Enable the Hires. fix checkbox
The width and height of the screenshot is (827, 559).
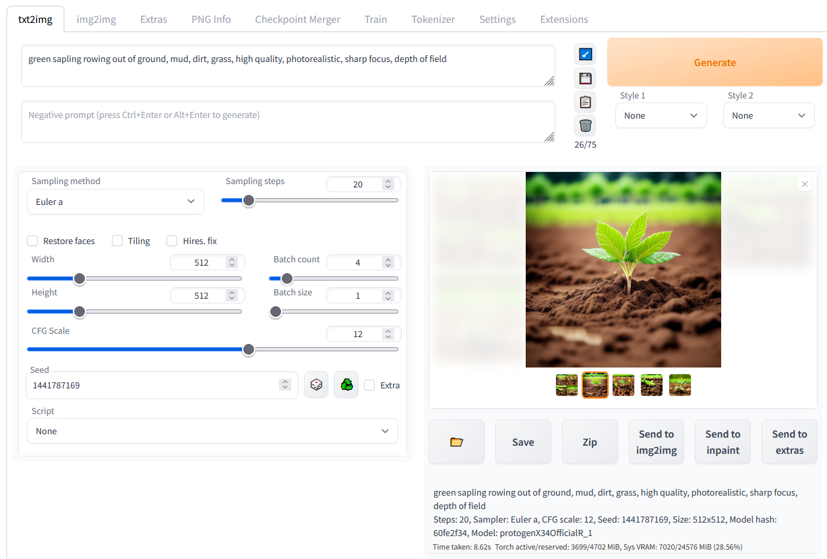(x=172, y=241)
